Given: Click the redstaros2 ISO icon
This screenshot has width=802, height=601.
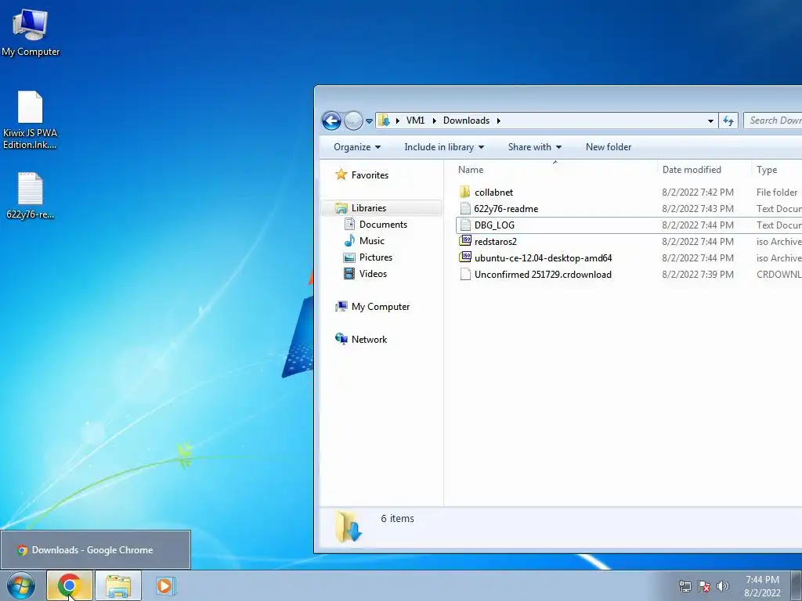Looking at the screenshot, I should point(465,241).
